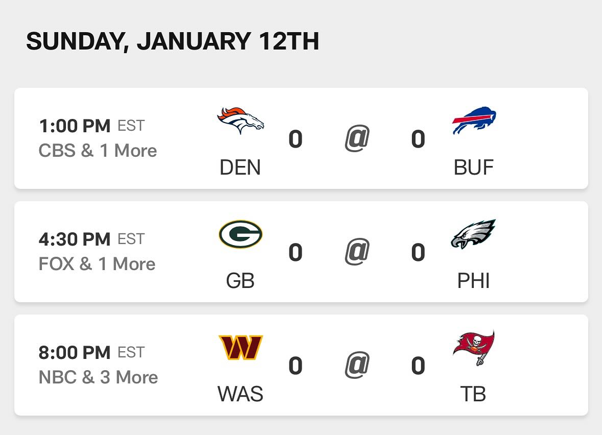
Task: Select the Green Bay Packers logo
Action: (x=240, y=234)
